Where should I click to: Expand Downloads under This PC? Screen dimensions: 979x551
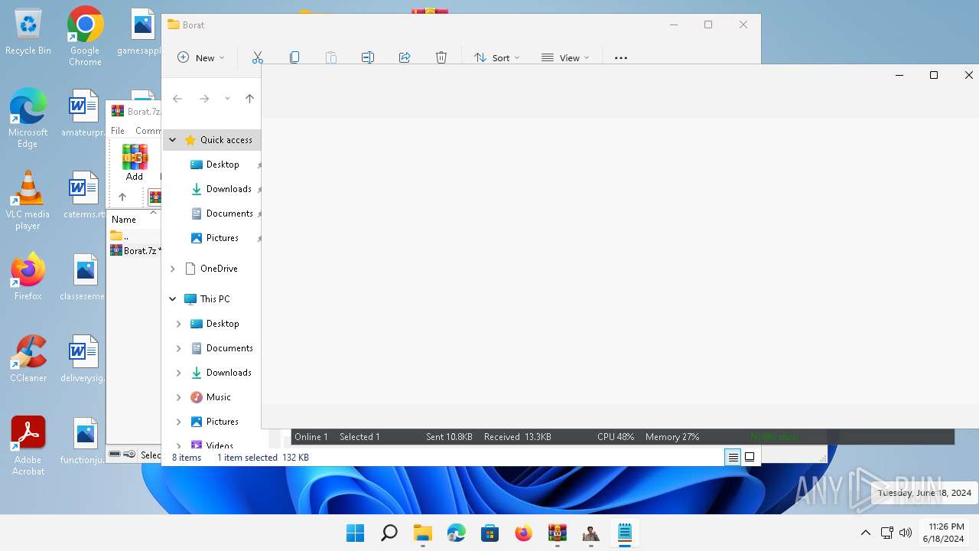[179, 373]
